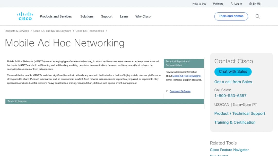The height and width of the screenshot is (156, 278).
Task: Click the Related Tools heading
Action: click(223, 143)
